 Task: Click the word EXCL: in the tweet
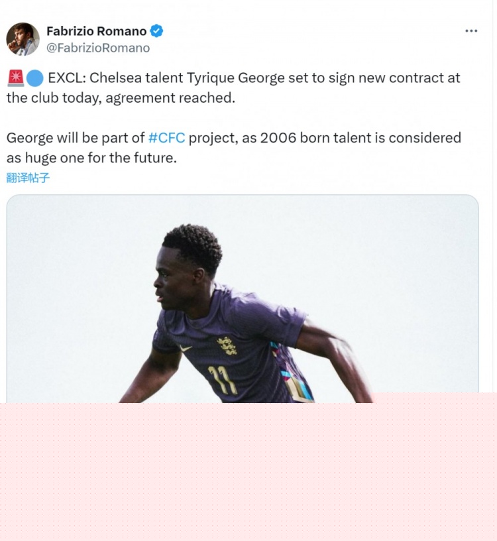coord(67,78)
